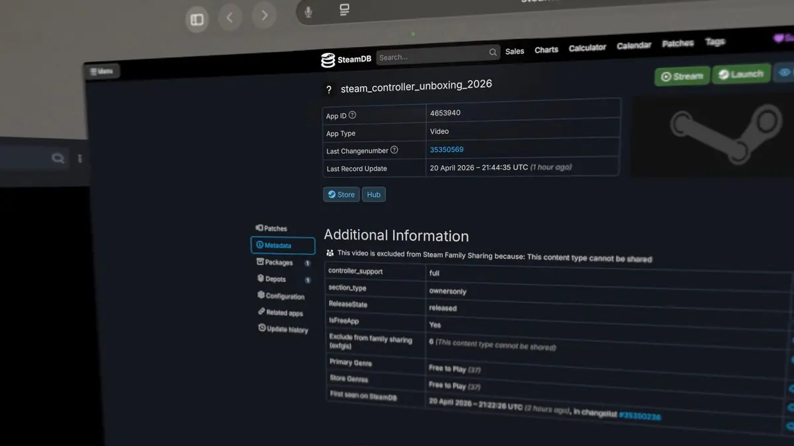
Task: Select the Related apps paperclip icon
Action: click(x=262, y=313)
